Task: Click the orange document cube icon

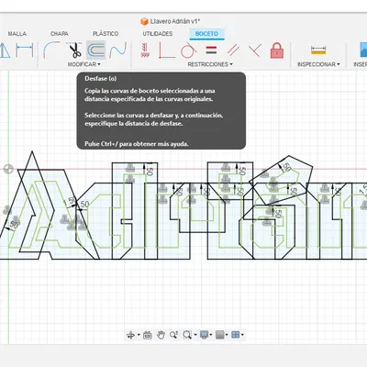Action: pos(144,21)
